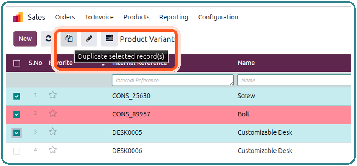Click the stacked rows icon button
357x166 pixels.
[x=109, y=39]
